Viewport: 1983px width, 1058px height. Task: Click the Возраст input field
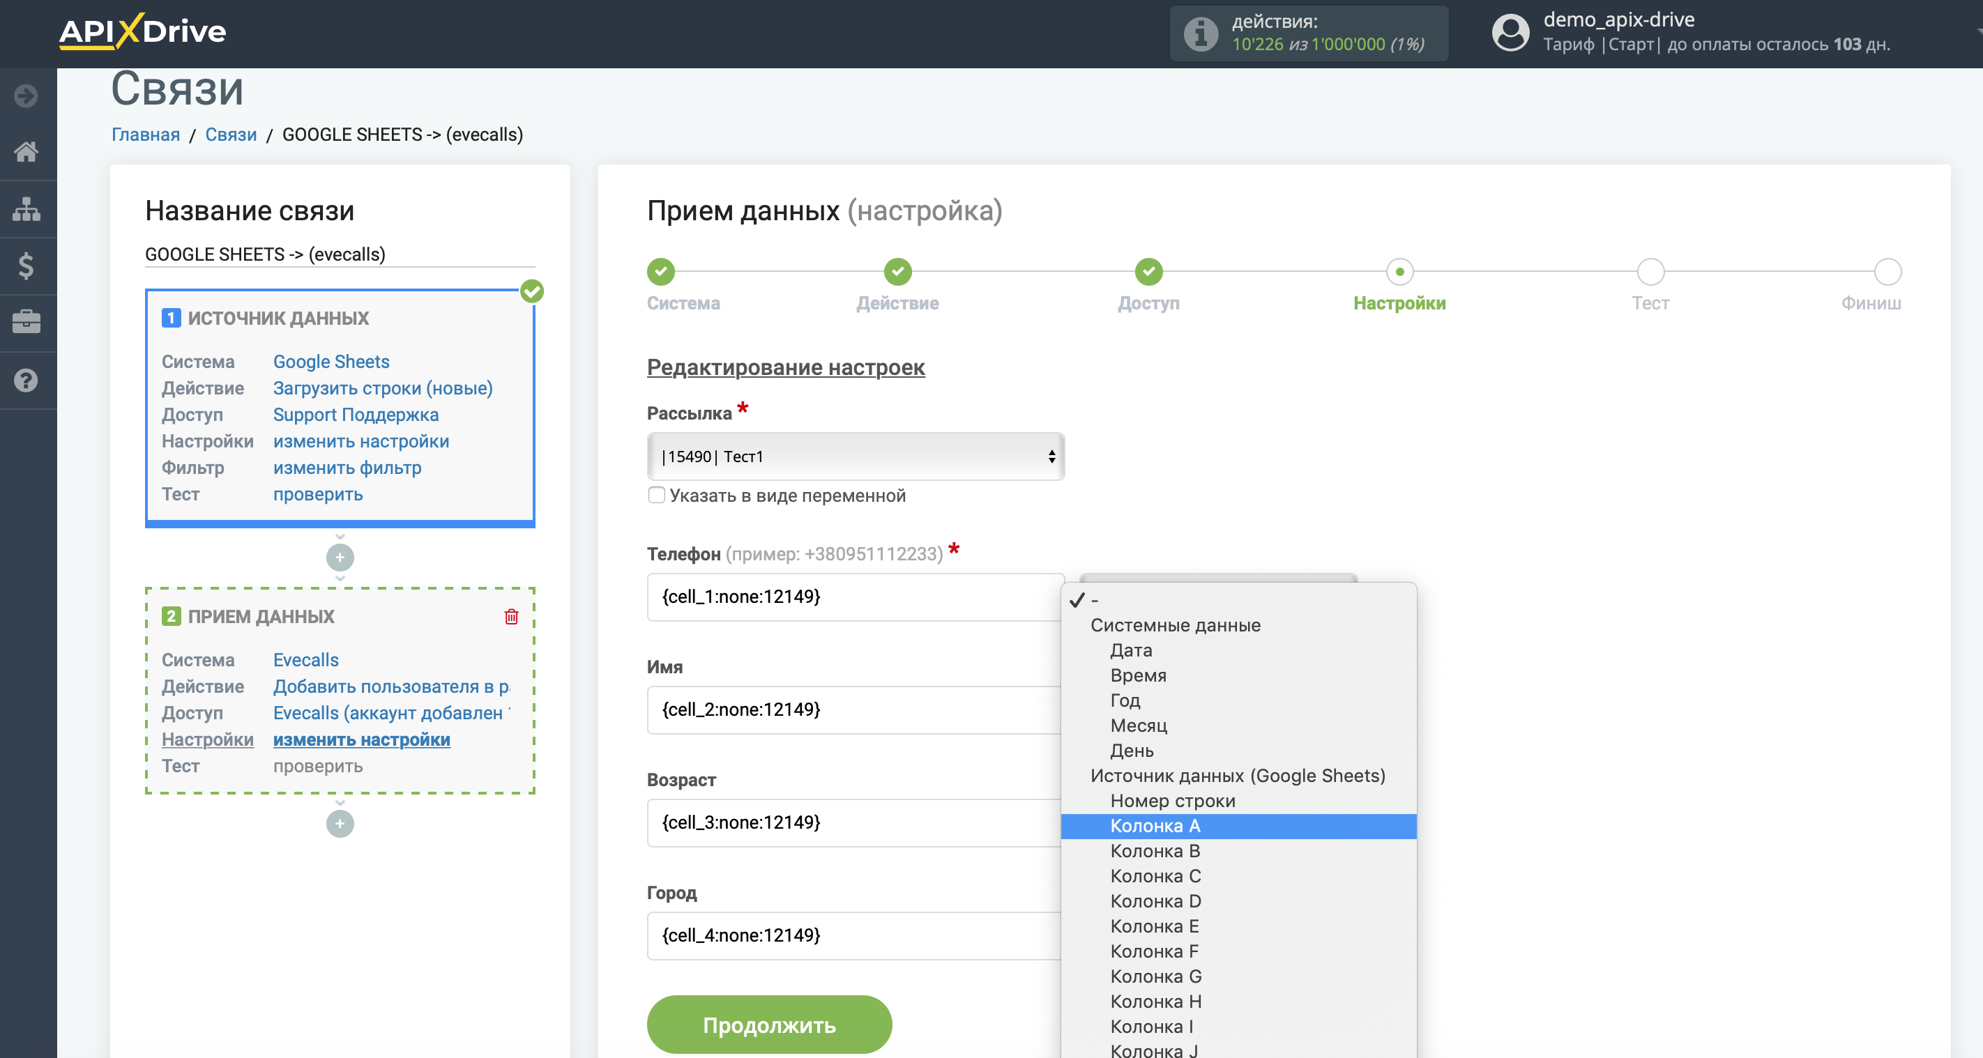click(854, 822)
